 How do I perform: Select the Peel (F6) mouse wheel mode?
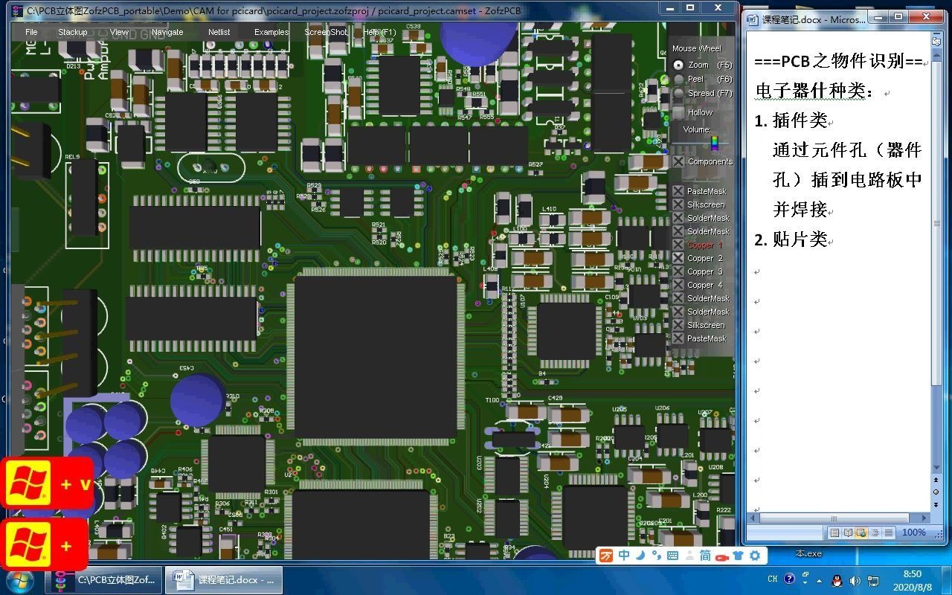(x=678, y=78)
